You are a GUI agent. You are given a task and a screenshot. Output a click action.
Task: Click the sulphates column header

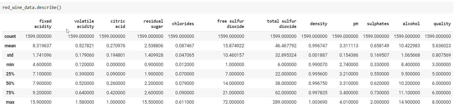coord(378,24)
